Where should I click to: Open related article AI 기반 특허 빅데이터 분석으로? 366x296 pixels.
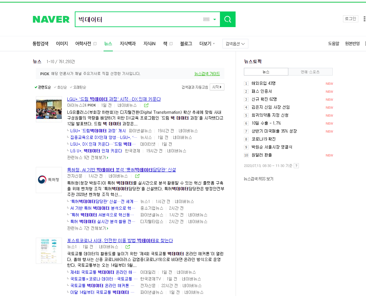coord(103,208)
